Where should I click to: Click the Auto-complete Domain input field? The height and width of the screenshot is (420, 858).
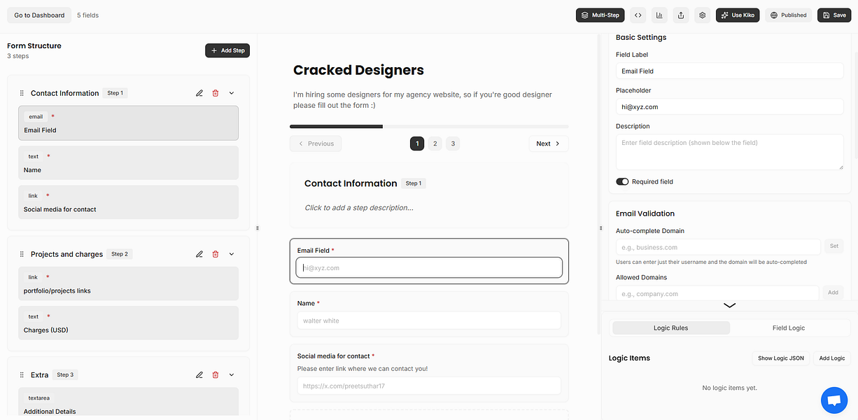tap(718, 247)
